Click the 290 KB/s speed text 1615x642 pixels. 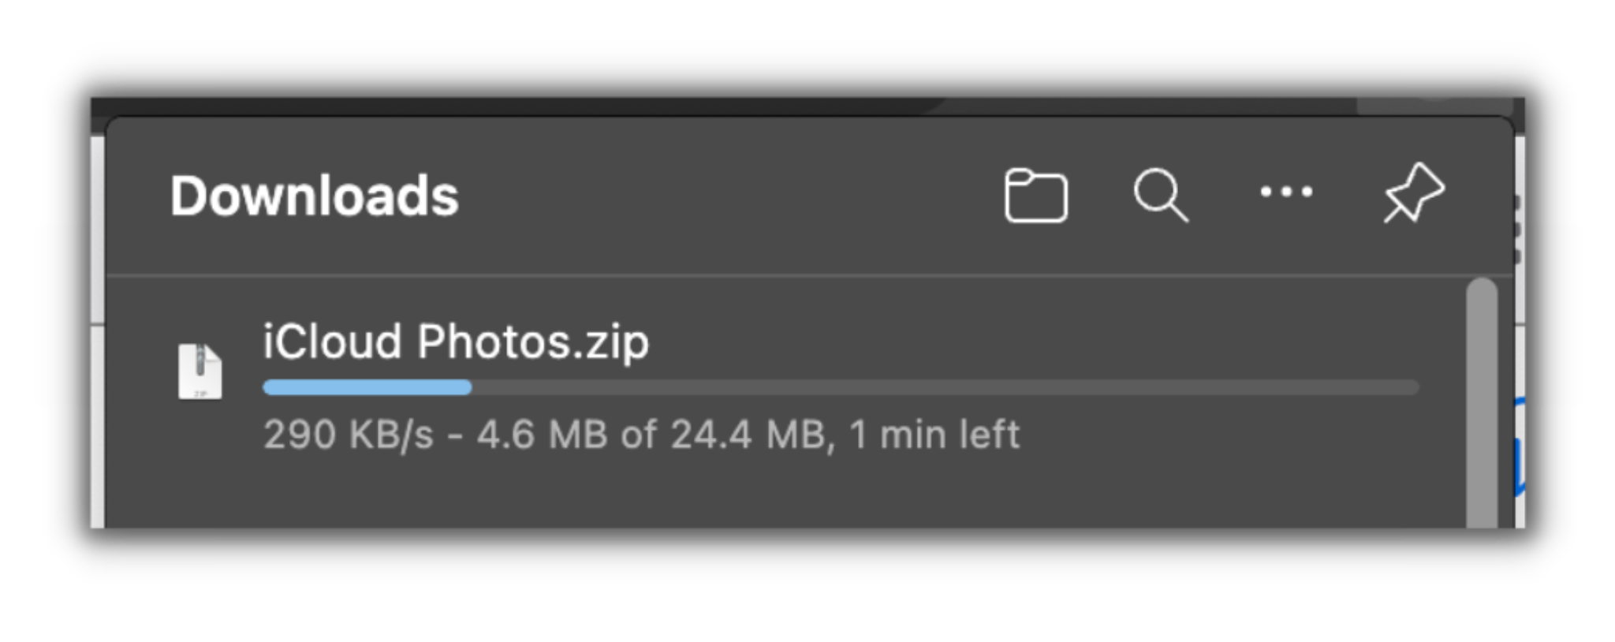tap(348, 435)
